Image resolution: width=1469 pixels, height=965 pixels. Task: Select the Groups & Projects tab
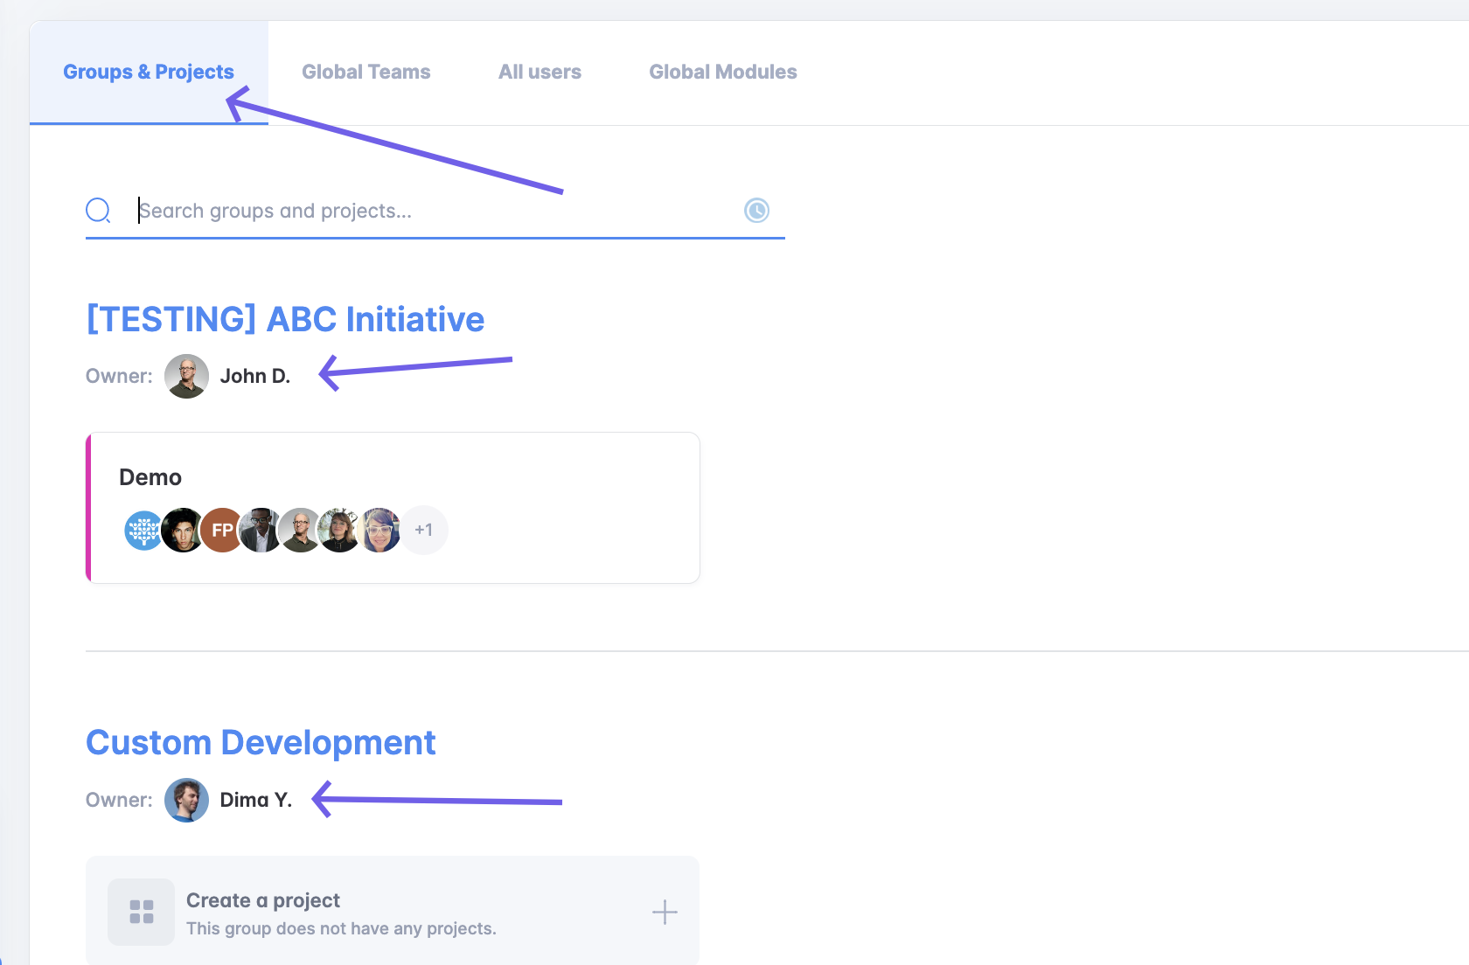click(149, 72)
